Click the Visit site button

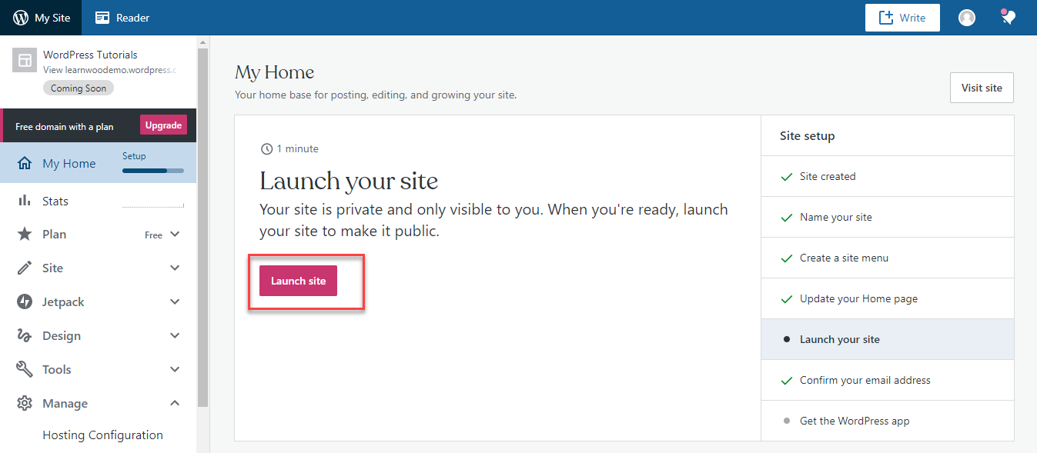(x=982, y=88)
